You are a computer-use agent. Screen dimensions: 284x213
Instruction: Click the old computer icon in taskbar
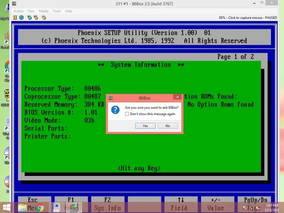pos(57,207)
